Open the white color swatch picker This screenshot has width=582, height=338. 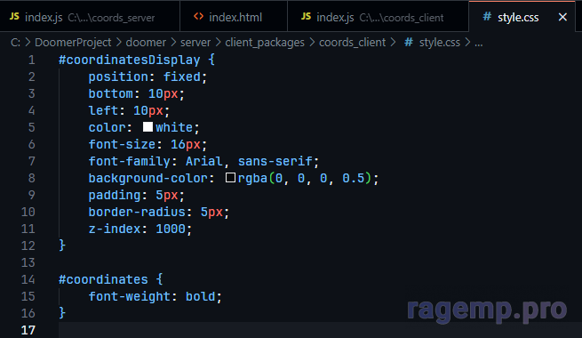coord(147,127)
